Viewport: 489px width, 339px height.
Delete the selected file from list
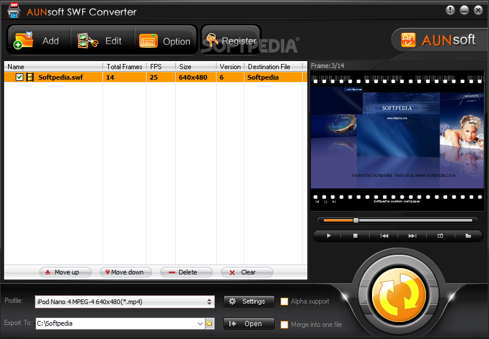point(186,272)
